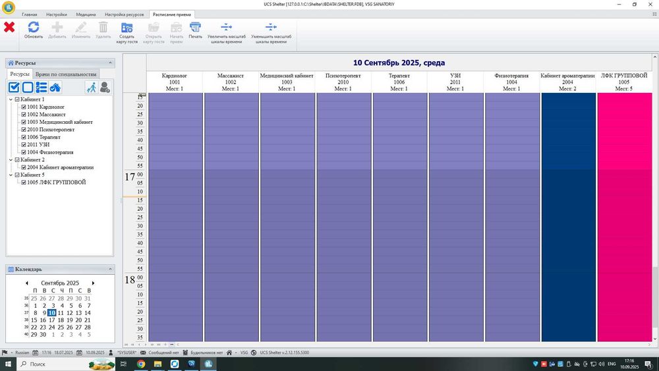Image resolution: width=659 pixels, height=371 pixels.
Task: Click the Изменить pencil icon
Action: 80,27
